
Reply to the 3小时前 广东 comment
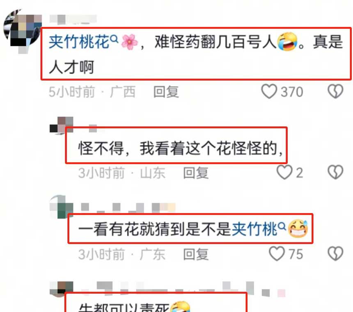(196, 254)
